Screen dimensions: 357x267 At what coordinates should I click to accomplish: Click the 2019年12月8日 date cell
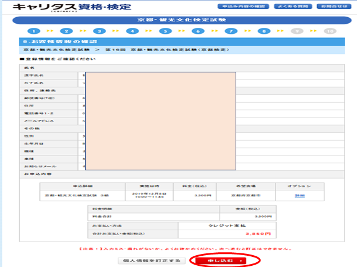(149, 195)
